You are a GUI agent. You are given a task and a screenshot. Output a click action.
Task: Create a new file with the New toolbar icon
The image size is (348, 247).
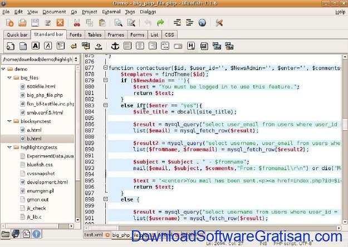pyautogui.click(x=9, y=23)
